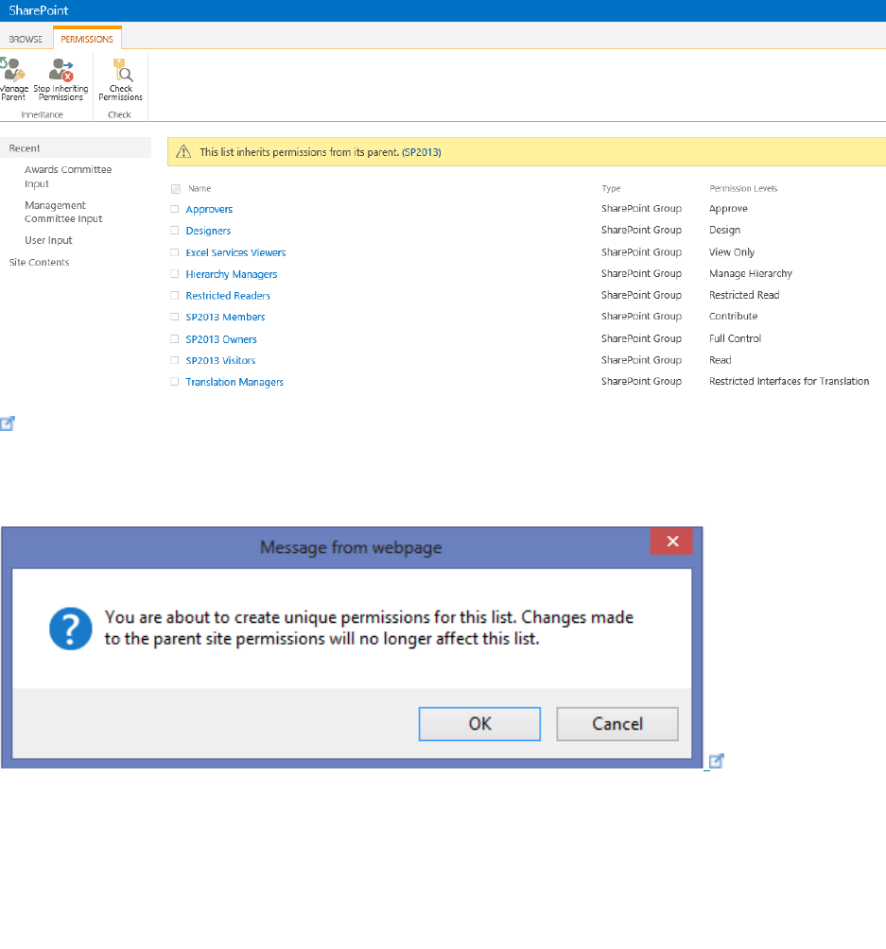The width and height of the screenshot is (886, 949).
Task: Tick the select-all checkbox next to Name
Action: click(x=176, y=189)
